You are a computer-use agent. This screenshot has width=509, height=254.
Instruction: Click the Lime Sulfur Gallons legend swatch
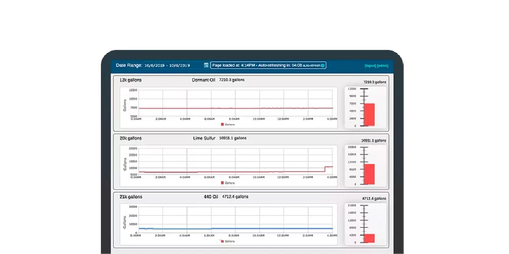(223, 183)
